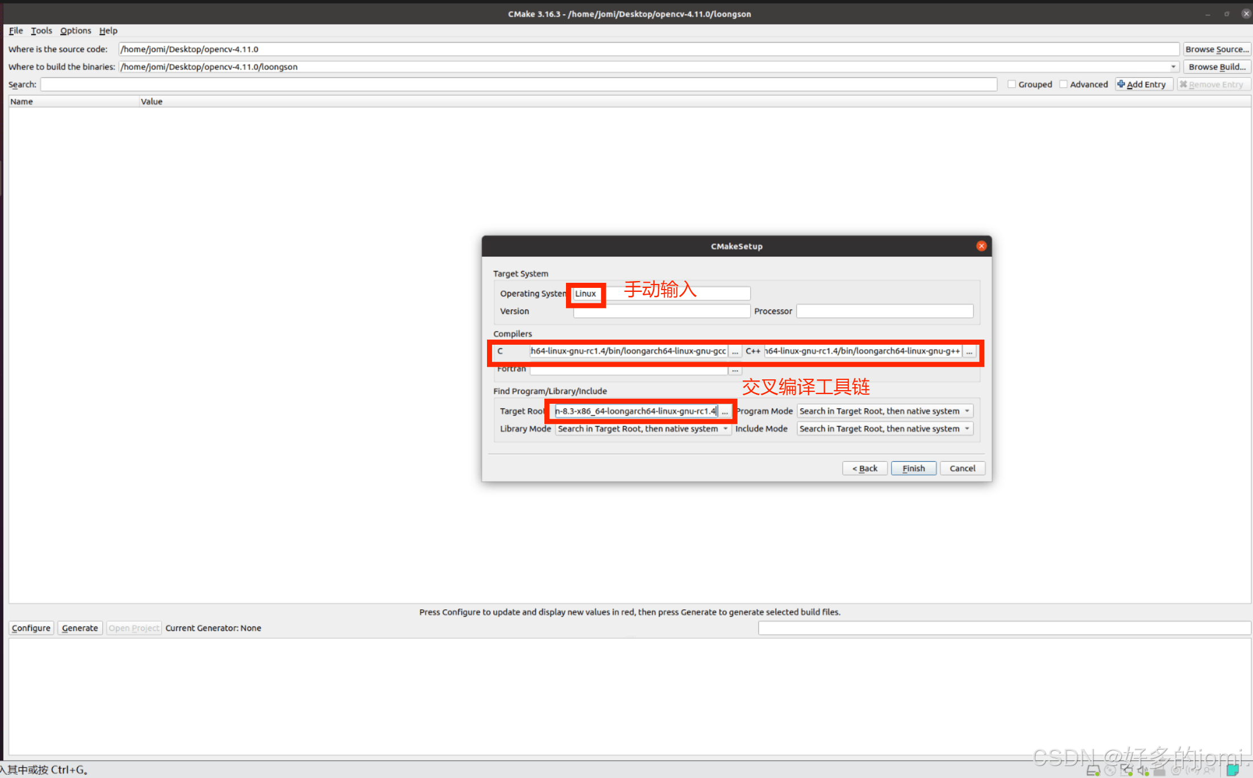Enable the Grouped checkbox
Screen dimensions: 1253x778
tap(1012, 84)
